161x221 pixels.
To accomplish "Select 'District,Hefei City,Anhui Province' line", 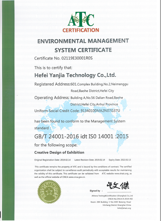I will click(94, 104).
